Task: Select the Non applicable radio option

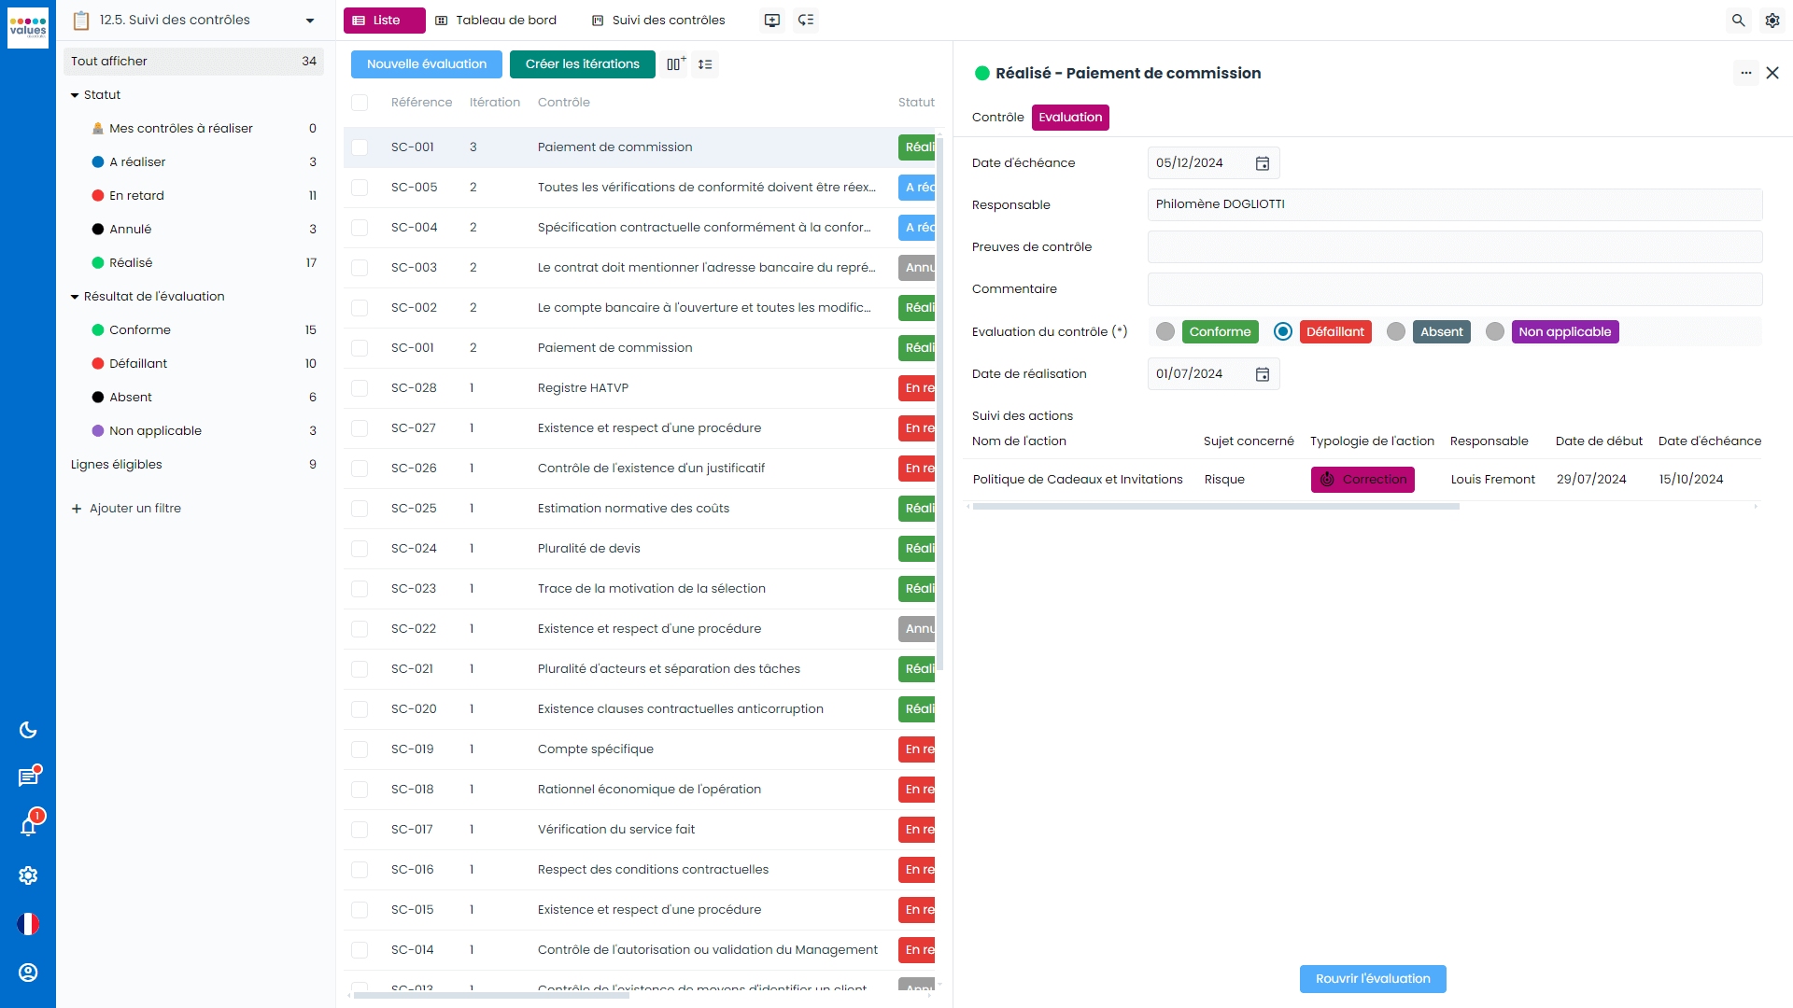Action: pos(1495,331)
